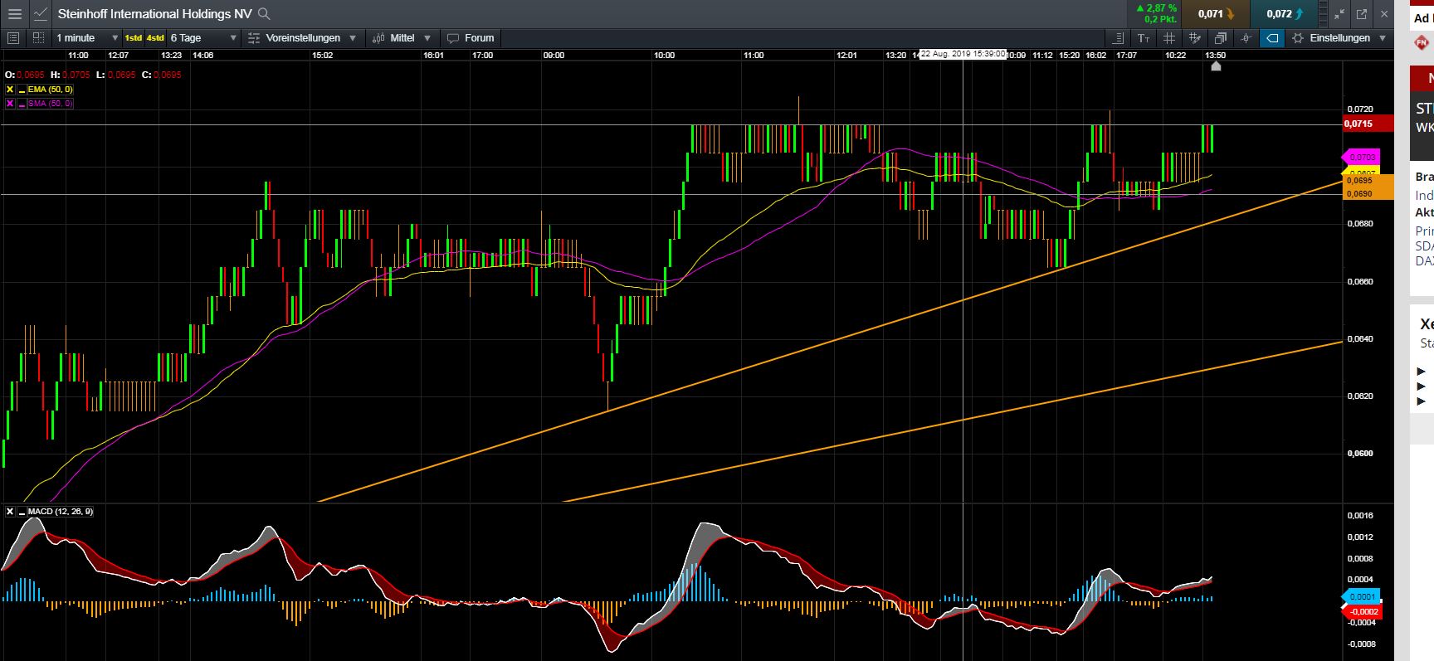1434x661 pixels.
Task: Click the grid-with-pencil drawing tool icon
Action: click(x=1195, y=38)
